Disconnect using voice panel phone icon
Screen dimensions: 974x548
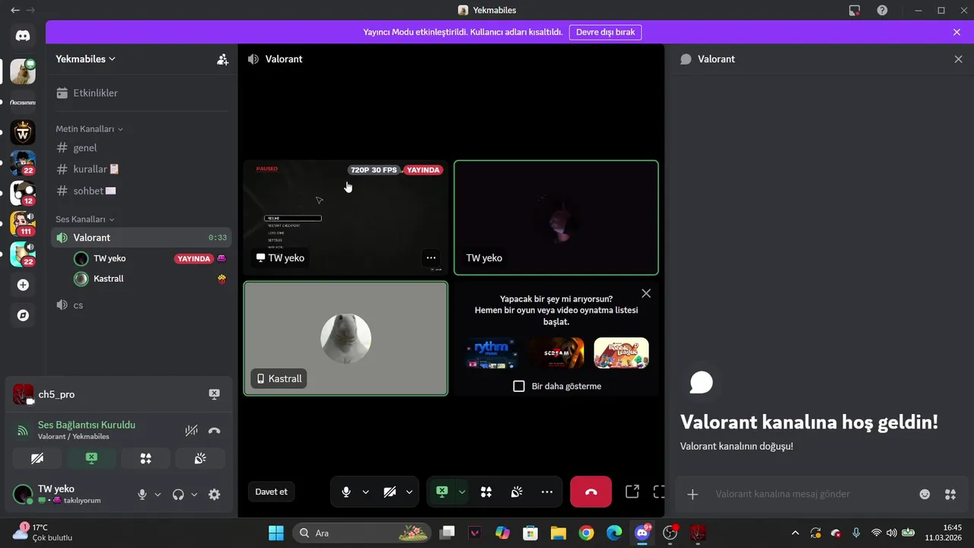pyautogui.click(x=215, y=430)
